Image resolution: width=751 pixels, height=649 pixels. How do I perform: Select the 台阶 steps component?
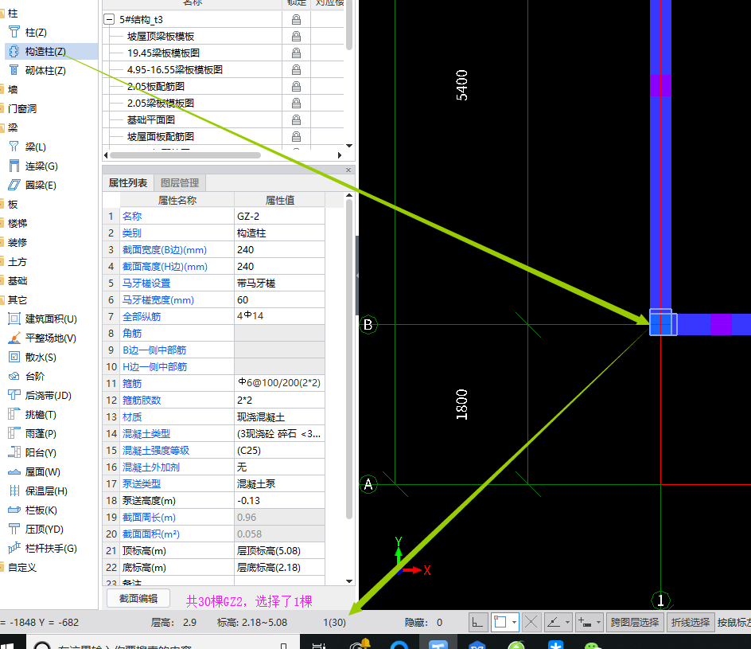pyautogui.click(x=34, y=377)
